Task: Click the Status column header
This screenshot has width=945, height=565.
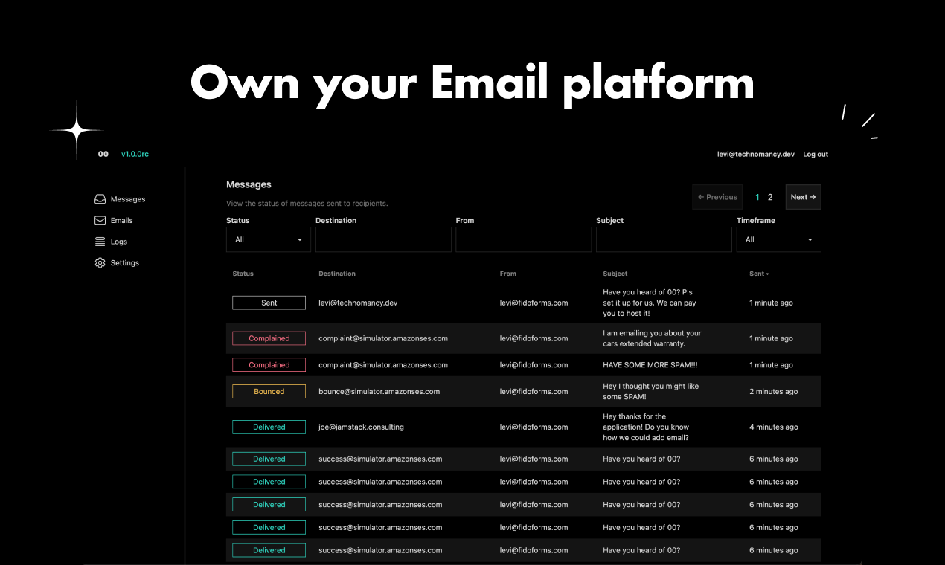Action: 243,274
